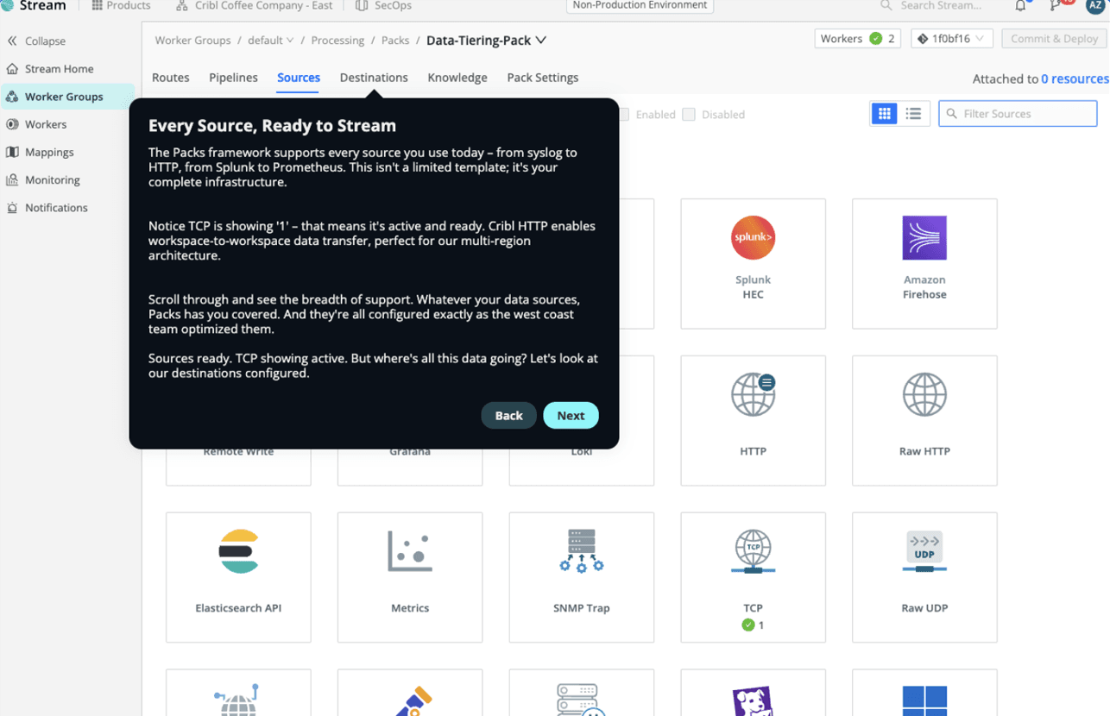Switch to list view layout
Image resolution: width=1110 pixels, height=716 pixels.
click(x=913, y=113)
